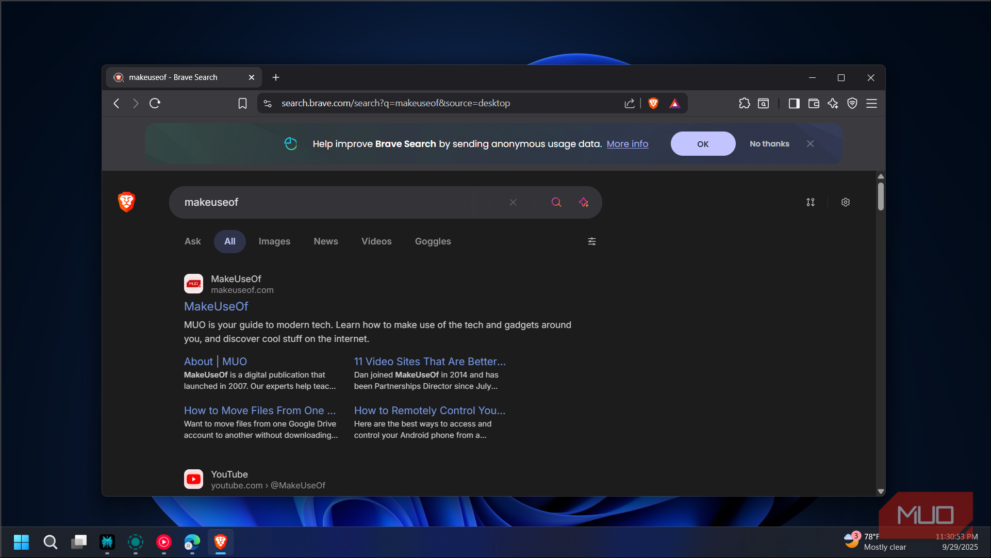
Task: Ask AI with sparkle icon in search box
Action: [x=584, y=202]
